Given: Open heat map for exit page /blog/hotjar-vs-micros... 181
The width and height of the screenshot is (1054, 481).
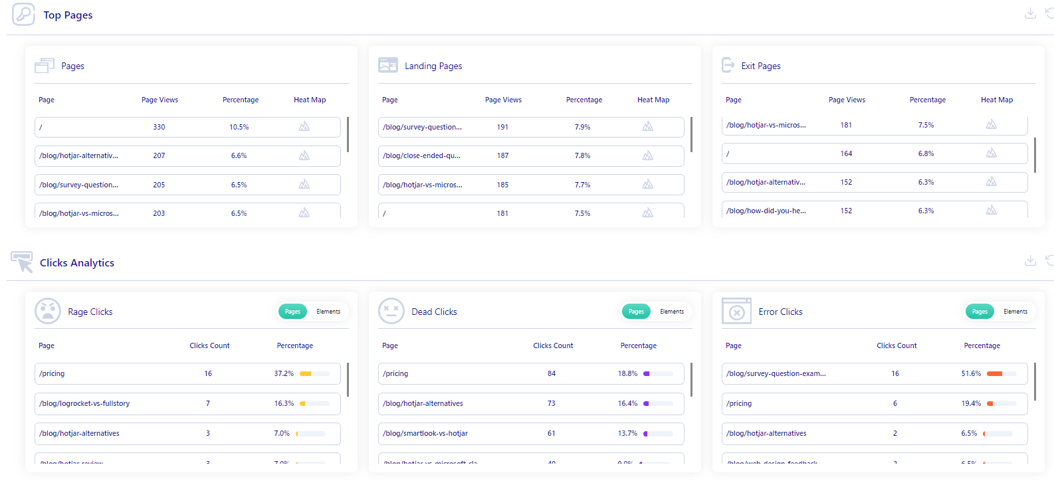Looking at the screenshot, I should click(992, 124).
